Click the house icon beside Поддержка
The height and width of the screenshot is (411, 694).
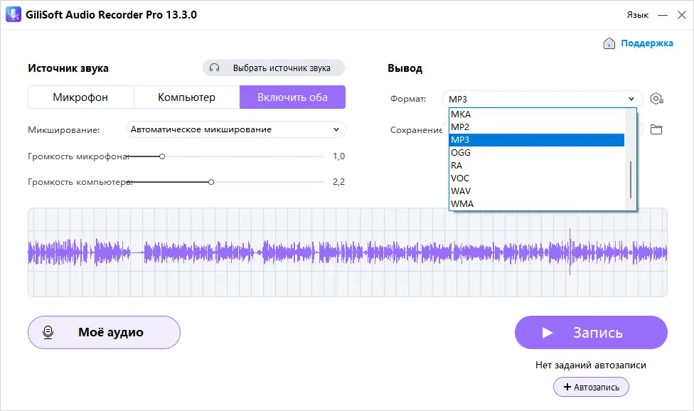(609, 43)
